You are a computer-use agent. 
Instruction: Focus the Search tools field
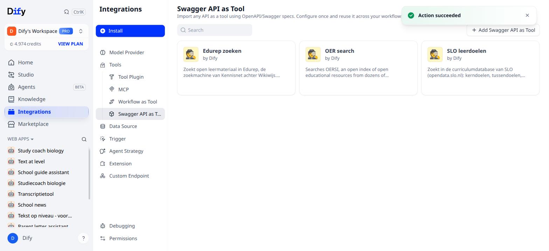pyautogui.click(x=215, y=30)
